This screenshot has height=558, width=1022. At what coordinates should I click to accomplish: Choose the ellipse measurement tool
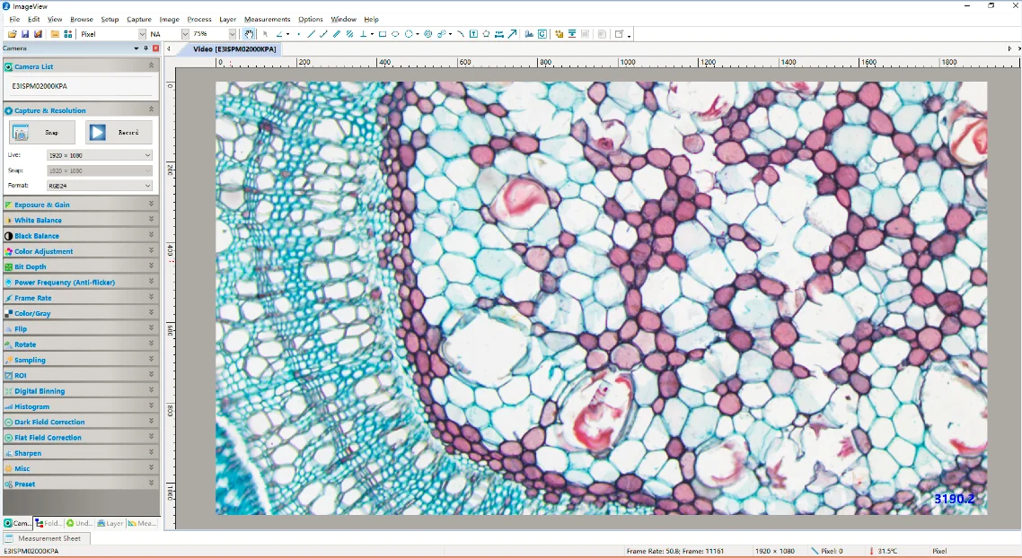coord(395,34)
